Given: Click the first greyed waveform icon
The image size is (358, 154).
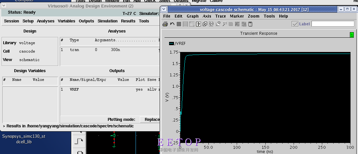Looking at the screenshot, I should tap(237, 24).
